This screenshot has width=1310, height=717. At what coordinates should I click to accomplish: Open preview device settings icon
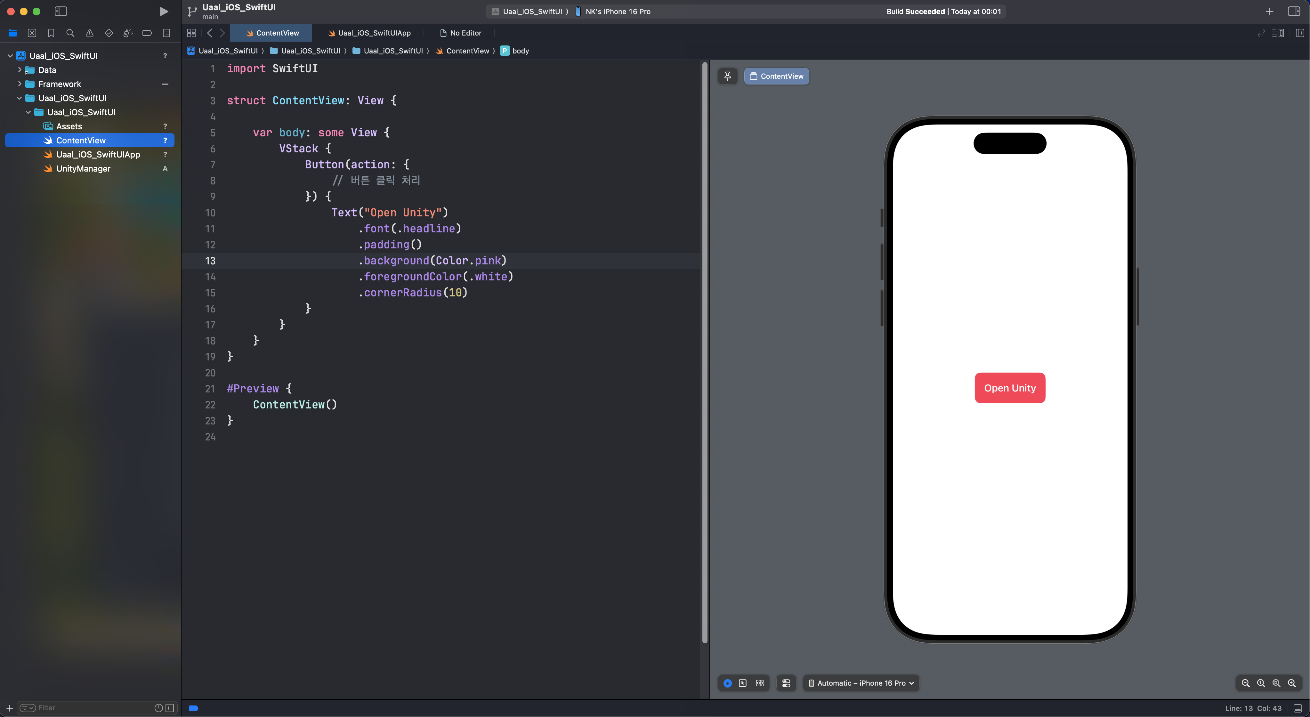[x=786, y=683]
